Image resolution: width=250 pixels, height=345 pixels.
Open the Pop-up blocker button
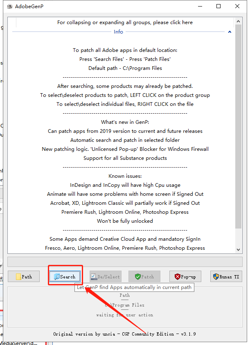(x=185, y=277)
